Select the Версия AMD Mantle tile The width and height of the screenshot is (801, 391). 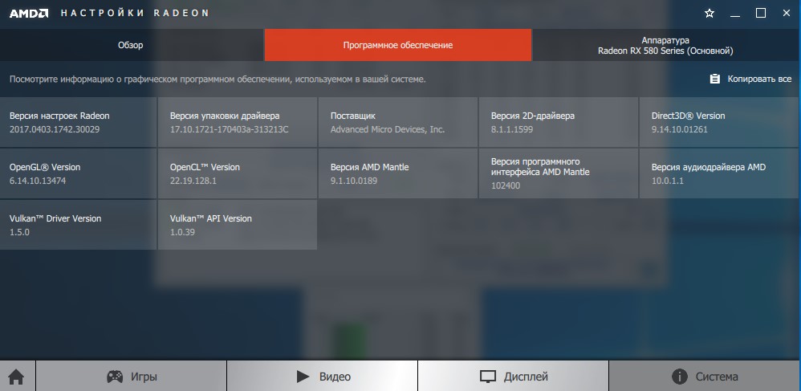[398, 173]
